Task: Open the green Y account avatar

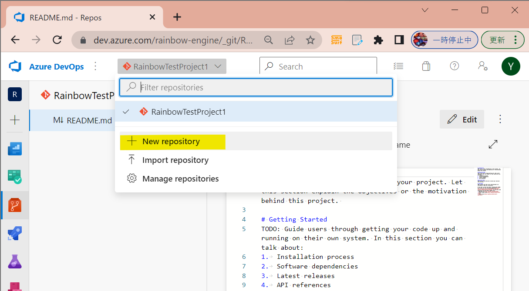Action: [511, 66]
